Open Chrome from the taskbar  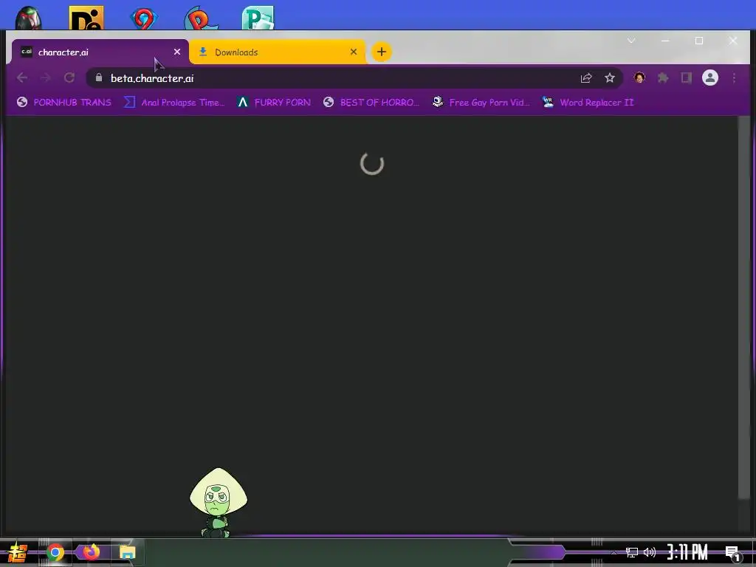pos(55,552)
